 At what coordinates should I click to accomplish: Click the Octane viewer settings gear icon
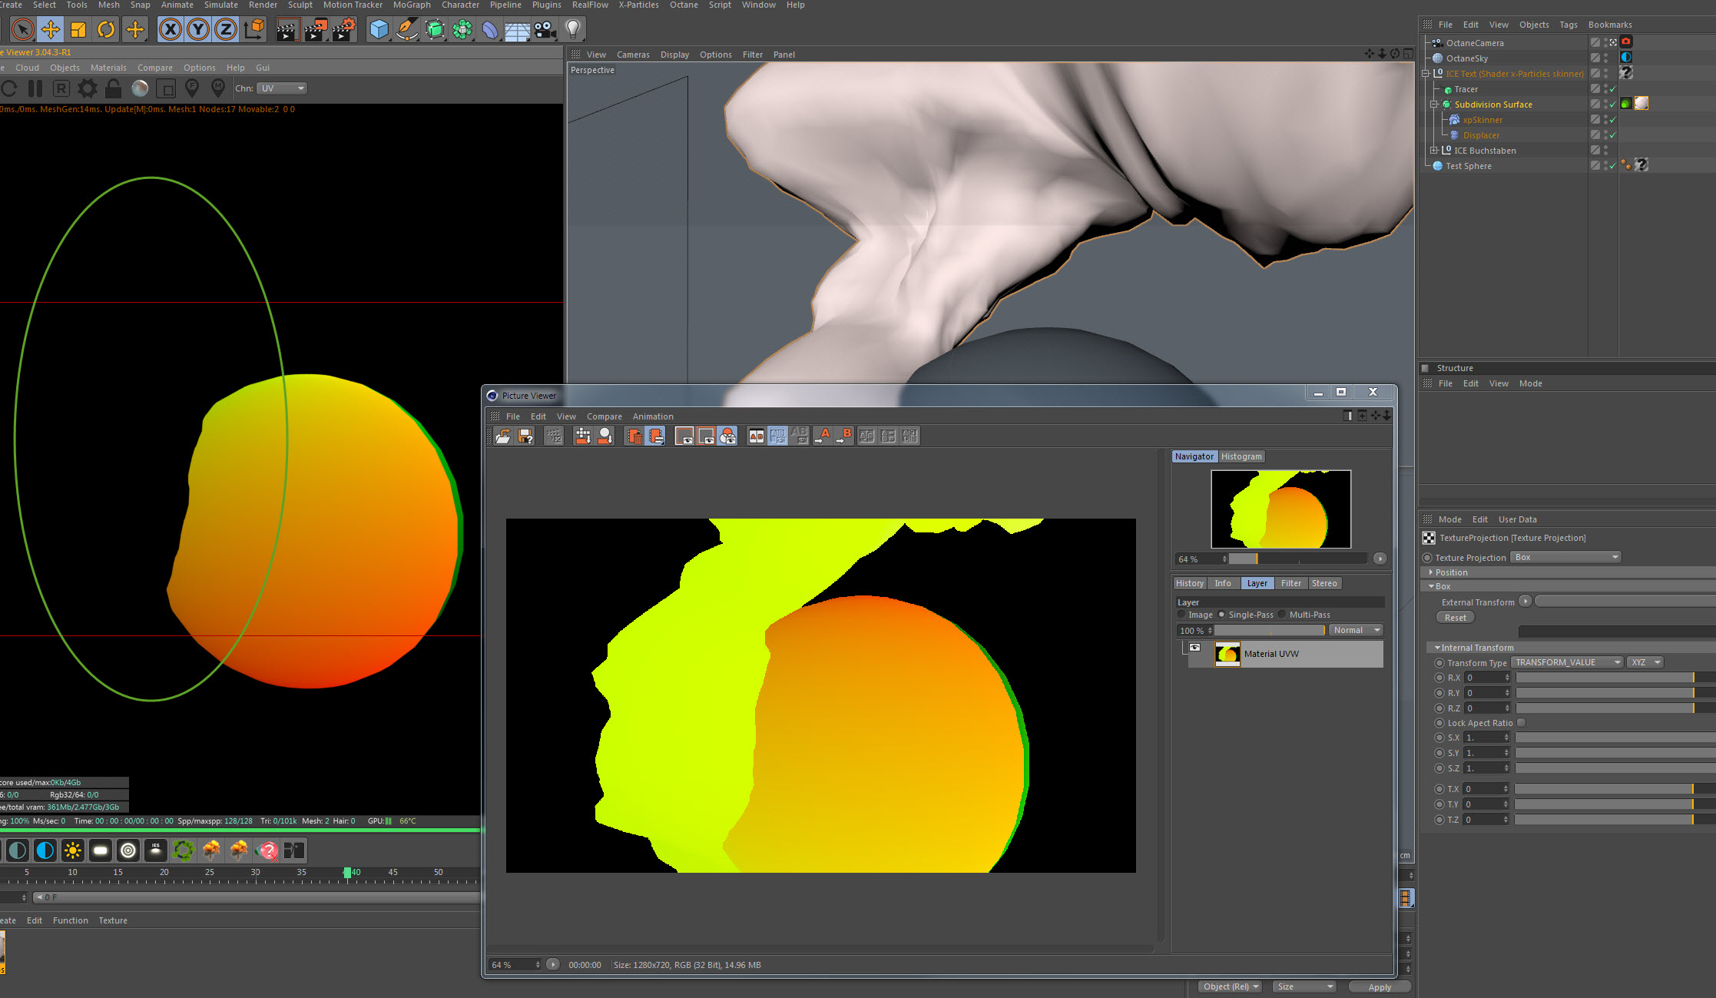(x=88, y=88)
